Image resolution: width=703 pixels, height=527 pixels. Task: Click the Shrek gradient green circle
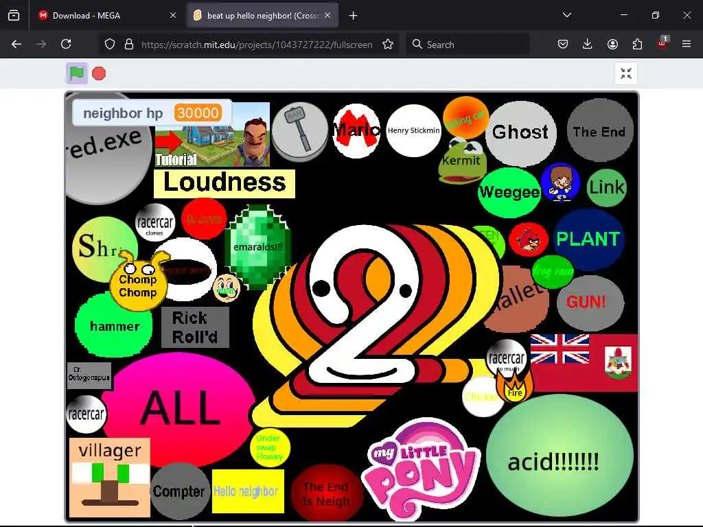(104, 248)
